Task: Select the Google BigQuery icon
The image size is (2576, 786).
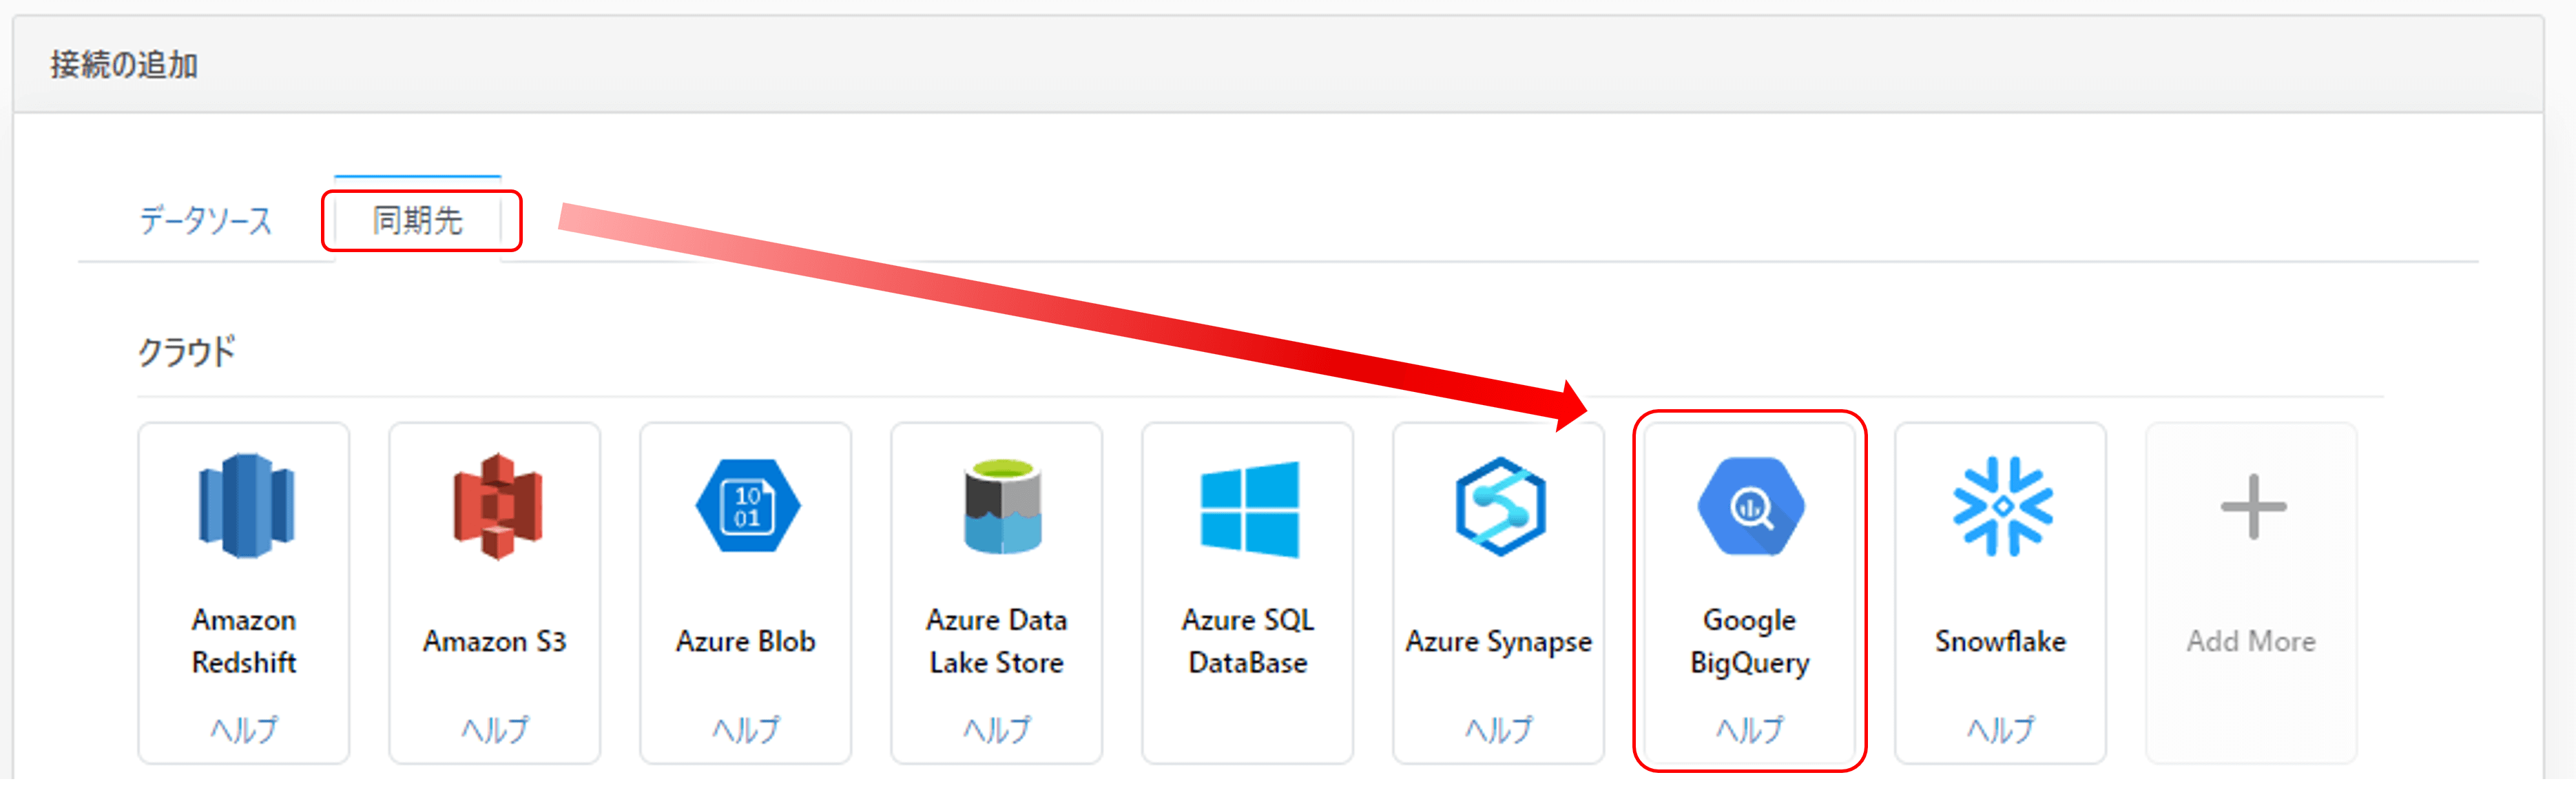Action: coord(1750,505)
